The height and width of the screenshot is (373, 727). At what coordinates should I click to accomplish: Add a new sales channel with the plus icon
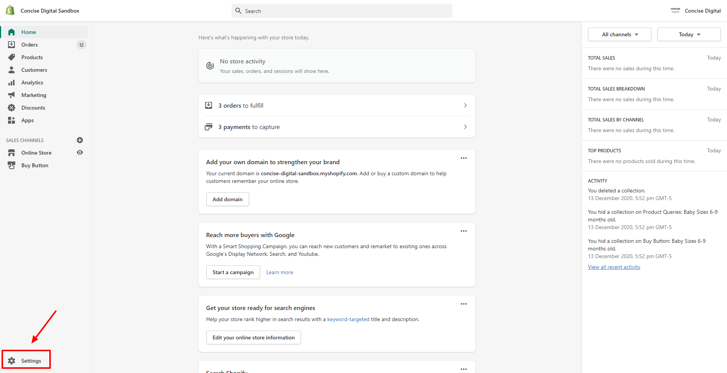[x=80, y=140]
